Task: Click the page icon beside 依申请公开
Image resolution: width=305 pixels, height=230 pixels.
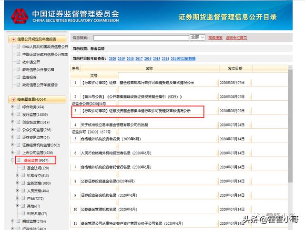Action: click(x=18, y=62)
